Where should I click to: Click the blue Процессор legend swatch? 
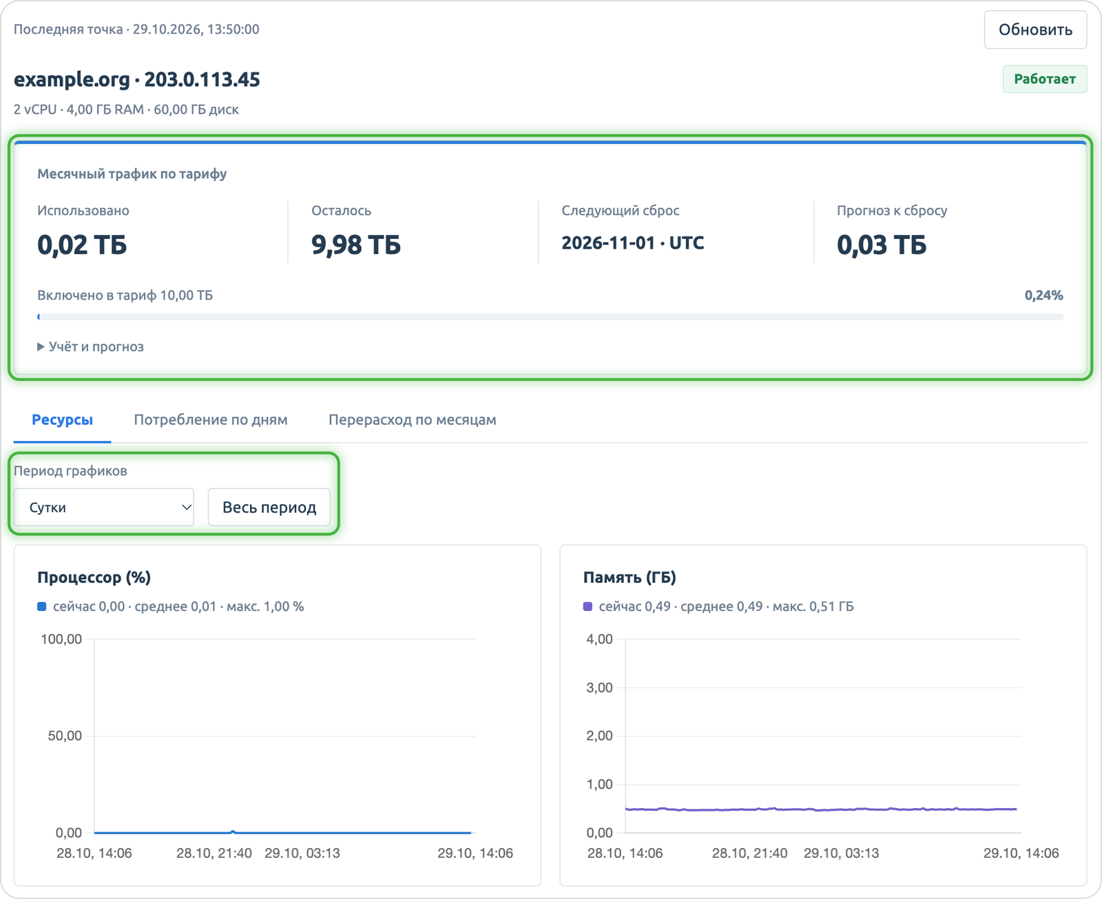click(x=42, y=606)
